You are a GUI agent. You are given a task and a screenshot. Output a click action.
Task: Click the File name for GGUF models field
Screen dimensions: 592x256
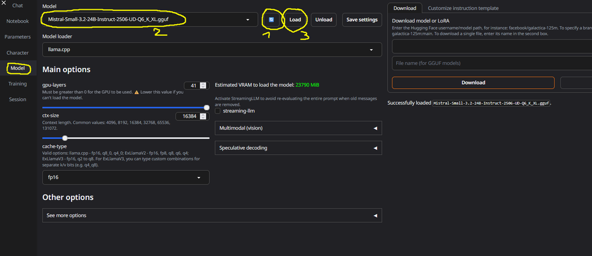click(473, 63)
